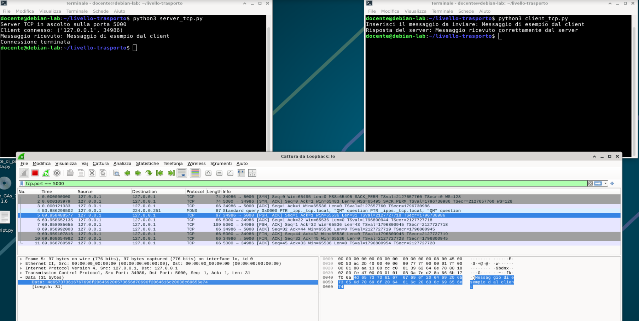Image resolution: width=639 pixels, height=321 pixels.
Task: Sort packets by Source column header
Action: (x=104, y=191)
